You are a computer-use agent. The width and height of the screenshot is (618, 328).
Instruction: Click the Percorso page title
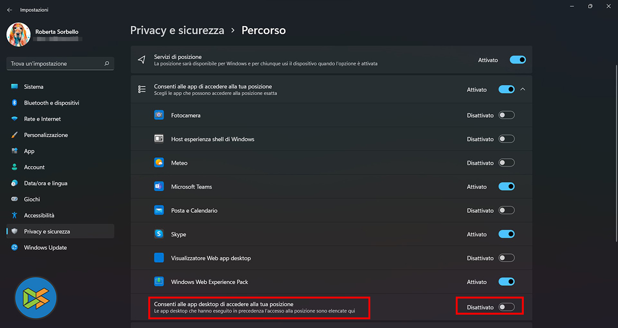[264, 30]
